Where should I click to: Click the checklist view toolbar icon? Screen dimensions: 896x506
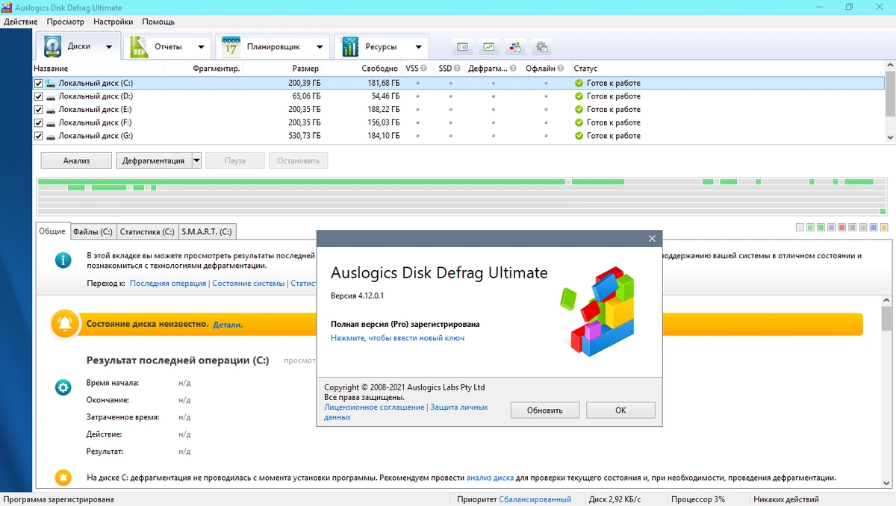coord(463,47)
